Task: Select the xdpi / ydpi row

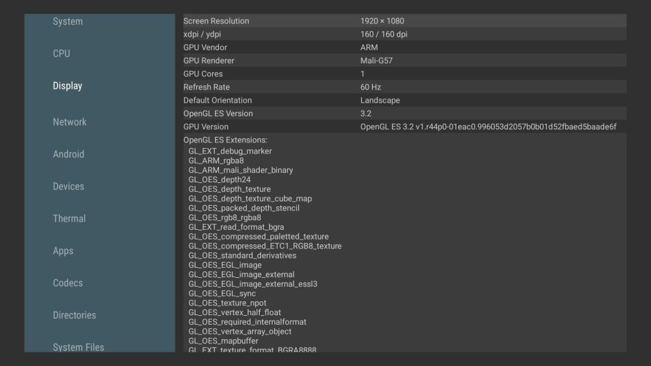Action: point(405,34)
